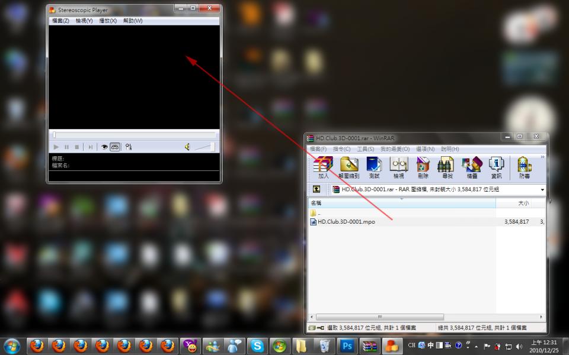
Task: Step to next frame in Stereoscopic Player
Action: (90, 147)
